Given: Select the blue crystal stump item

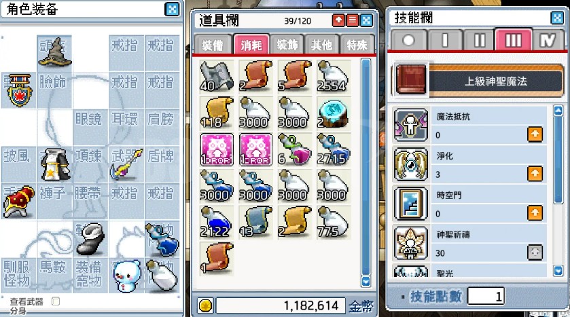Looking at the screenshot, I should tap(333, 113).
